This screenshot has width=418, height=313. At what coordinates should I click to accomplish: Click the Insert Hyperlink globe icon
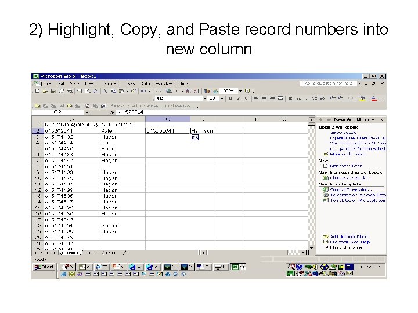pyautogui.click(x=169, y=91)
